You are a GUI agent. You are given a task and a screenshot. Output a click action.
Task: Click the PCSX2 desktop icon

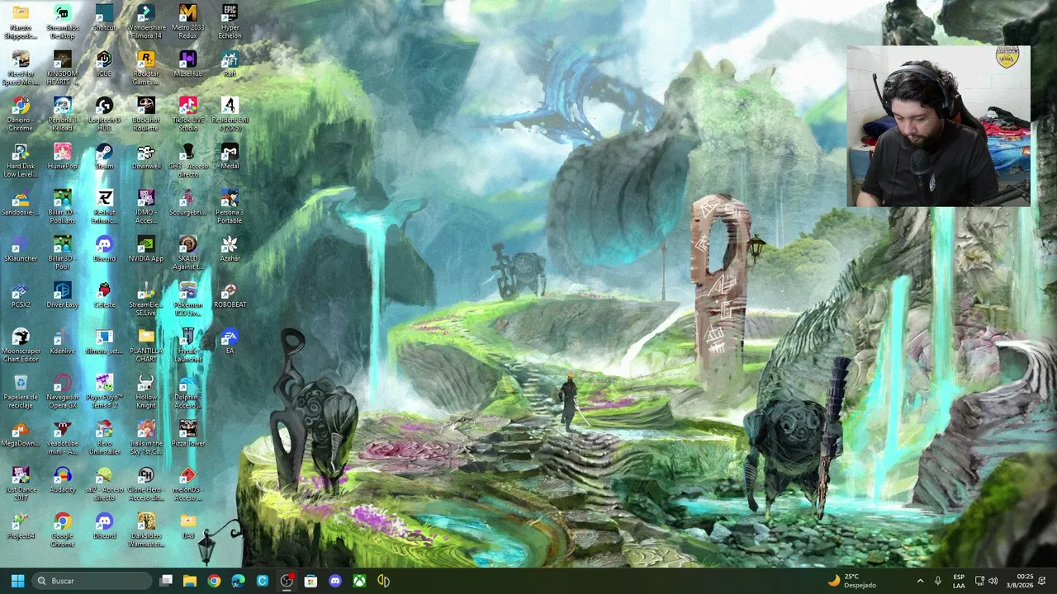(x=21, y=295)
